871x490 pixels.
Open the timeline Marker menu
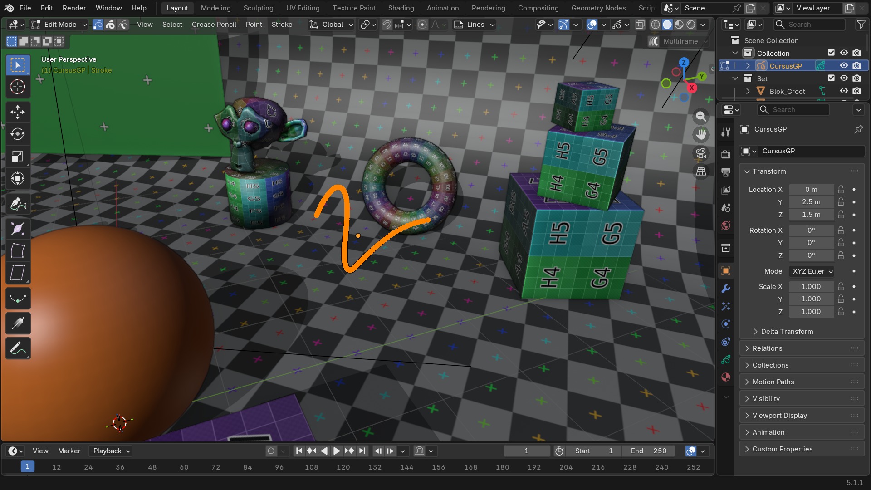click(x=69, y=451)
